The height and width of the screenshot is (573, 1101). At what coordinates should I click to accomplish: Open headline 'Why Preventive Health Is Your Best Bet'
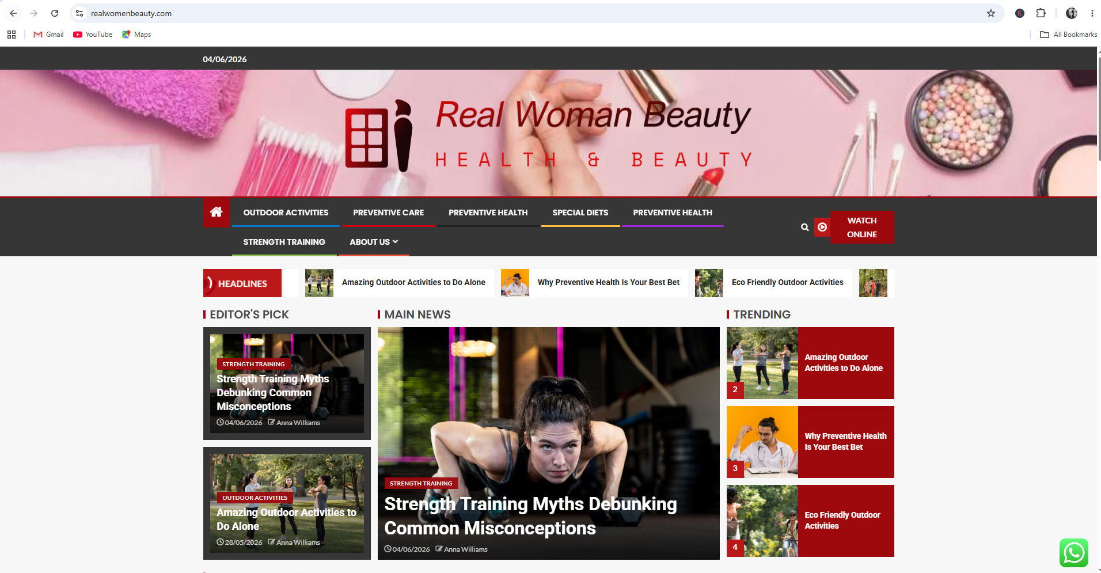click(x=608, y=282)
